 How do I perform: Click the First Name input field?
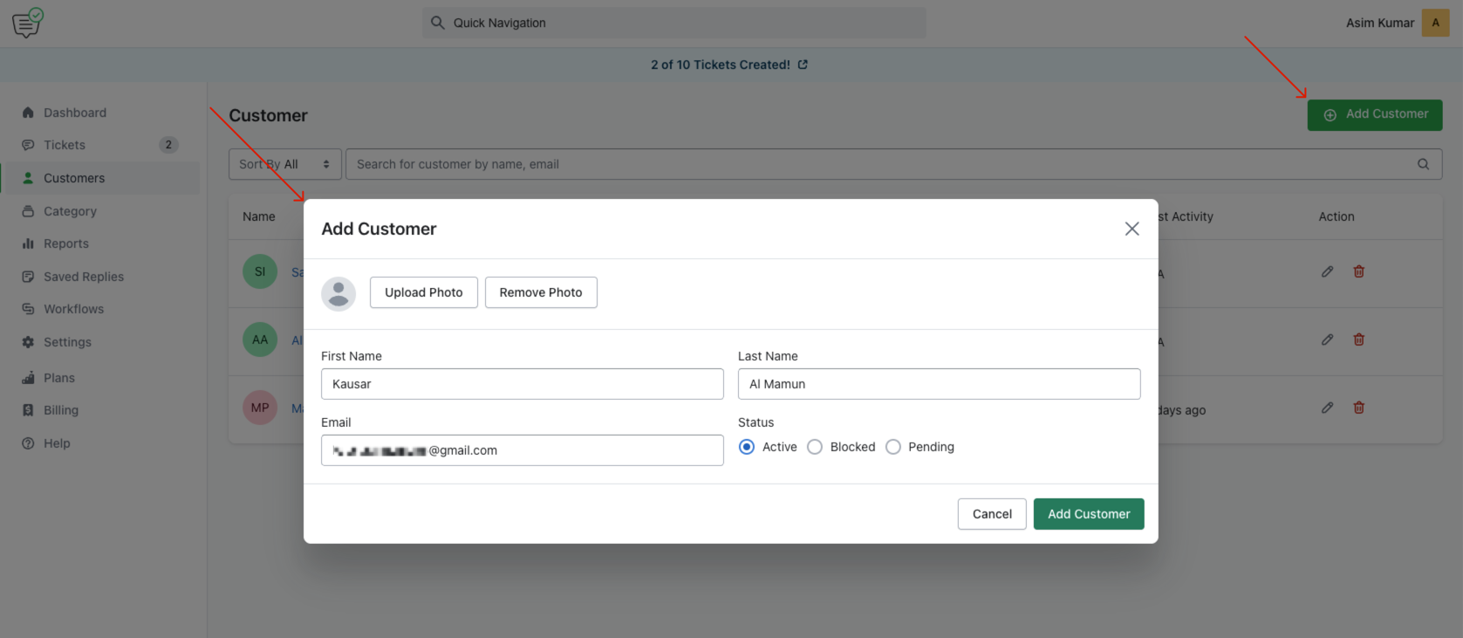[x=522, y=384]
